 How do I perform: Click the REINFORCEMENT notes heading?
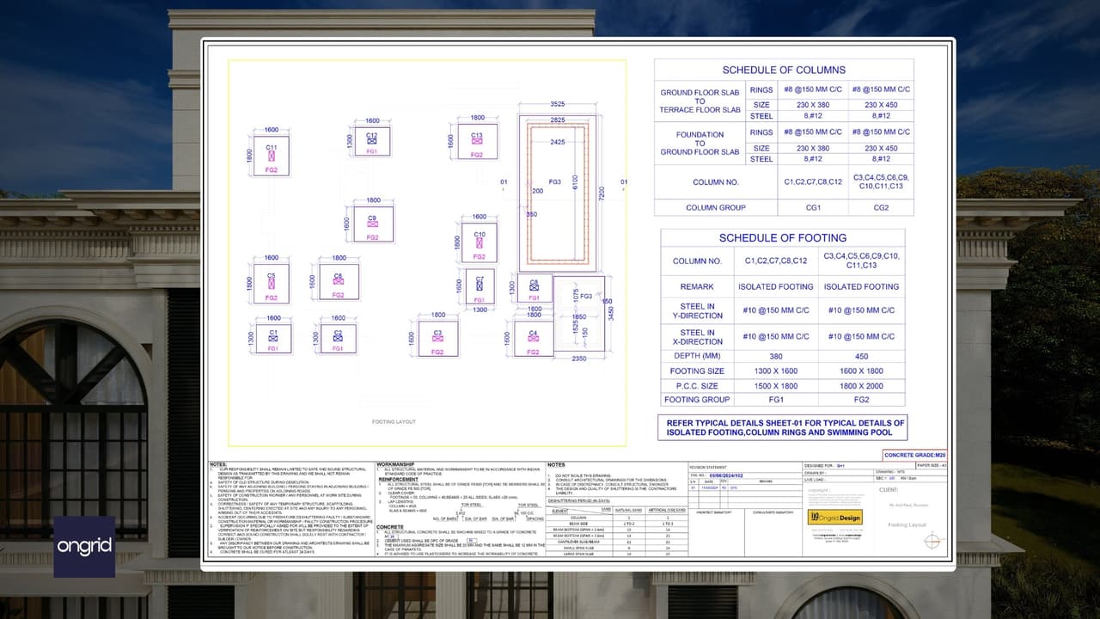[x=399, y=480]
